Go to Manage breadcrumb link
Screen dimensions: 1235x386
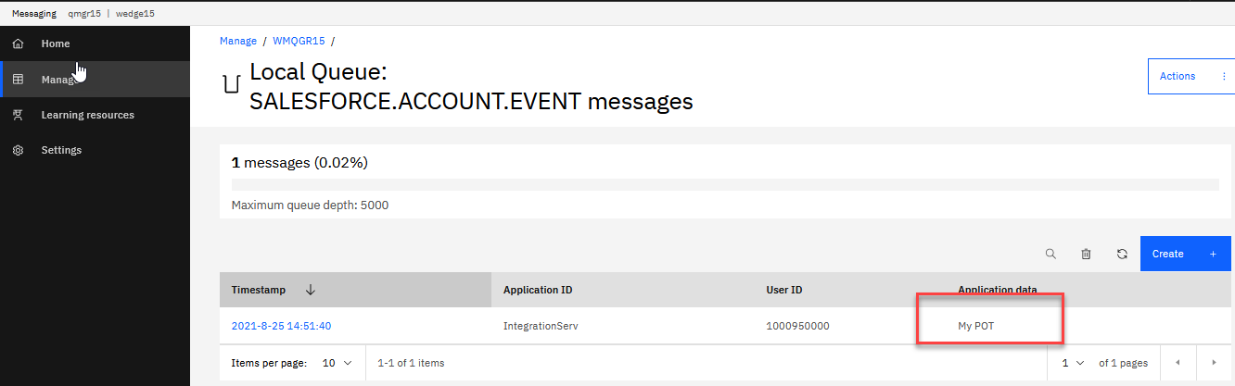coord(237,41)
